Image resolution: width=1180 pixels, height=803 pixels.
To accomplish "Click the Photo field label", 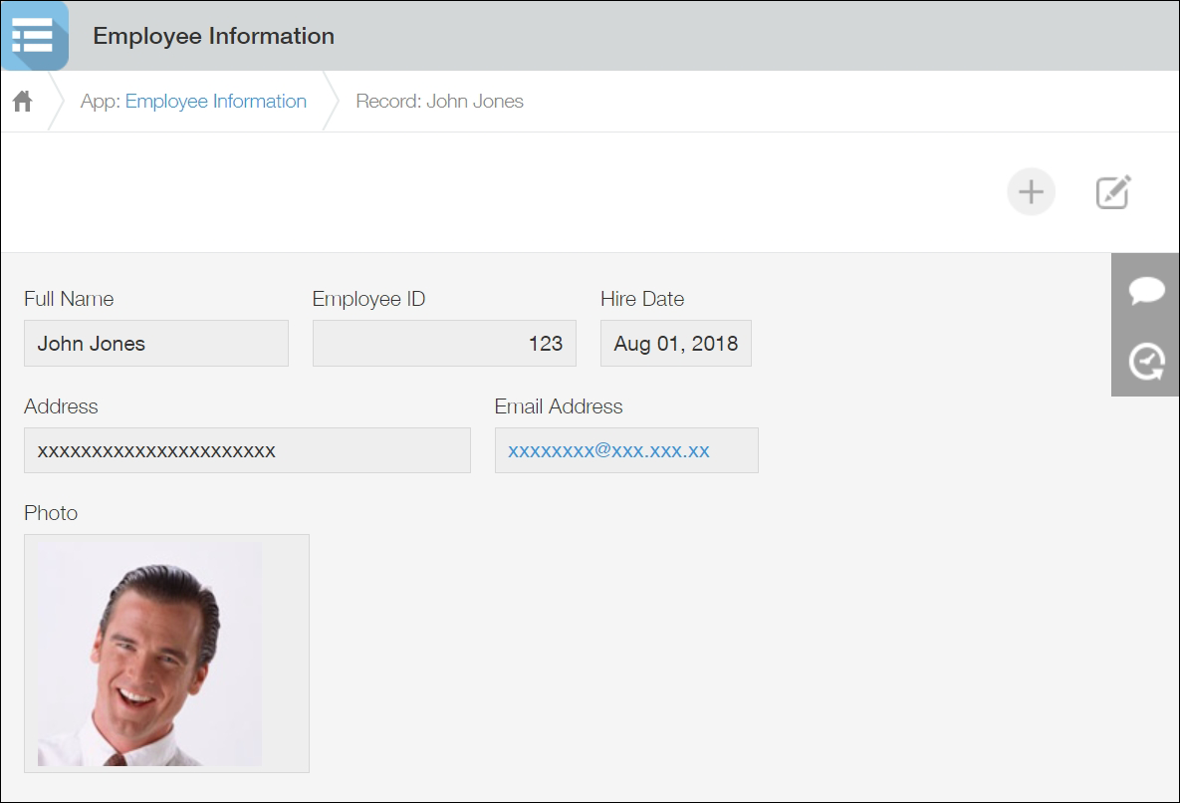I will [52, 513].
